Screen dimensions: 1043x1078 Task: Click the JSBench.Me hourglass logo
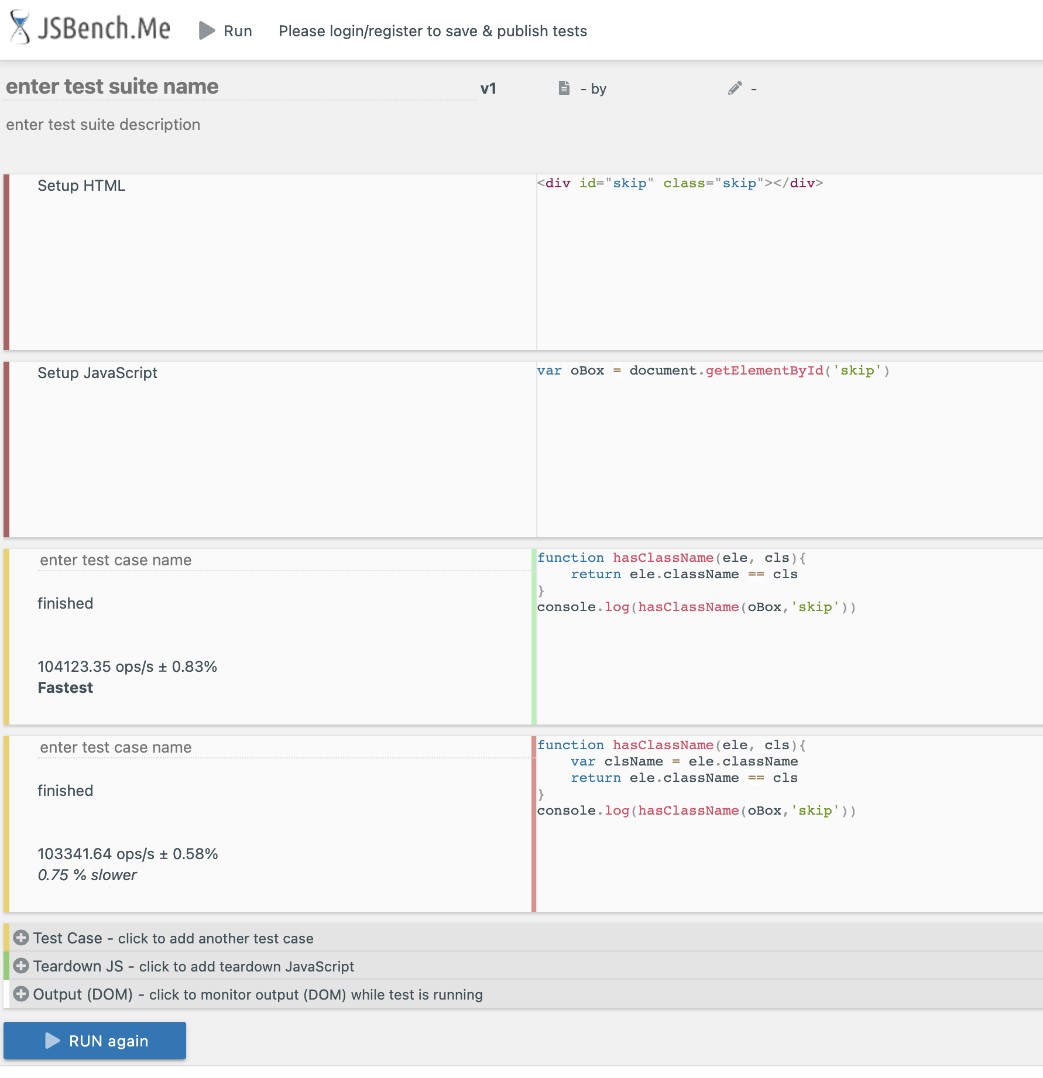click(21, 30)
